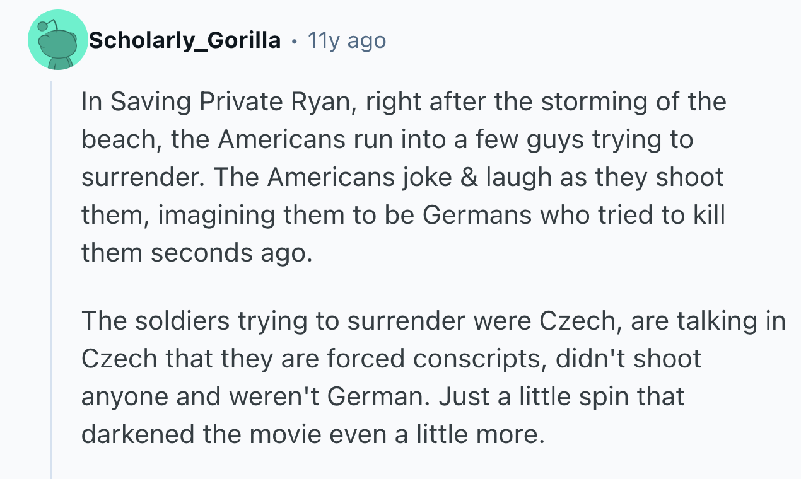
Task: Click the Snoo antenna on the avatar
Action: (x=42, y=26)
